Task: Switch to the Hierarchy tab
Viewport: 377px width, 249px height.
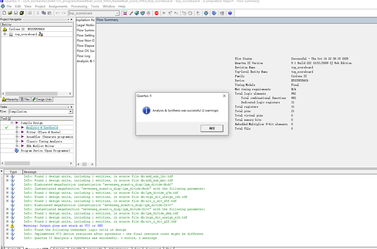Action: pyautogui.click(x=10, y=99)
